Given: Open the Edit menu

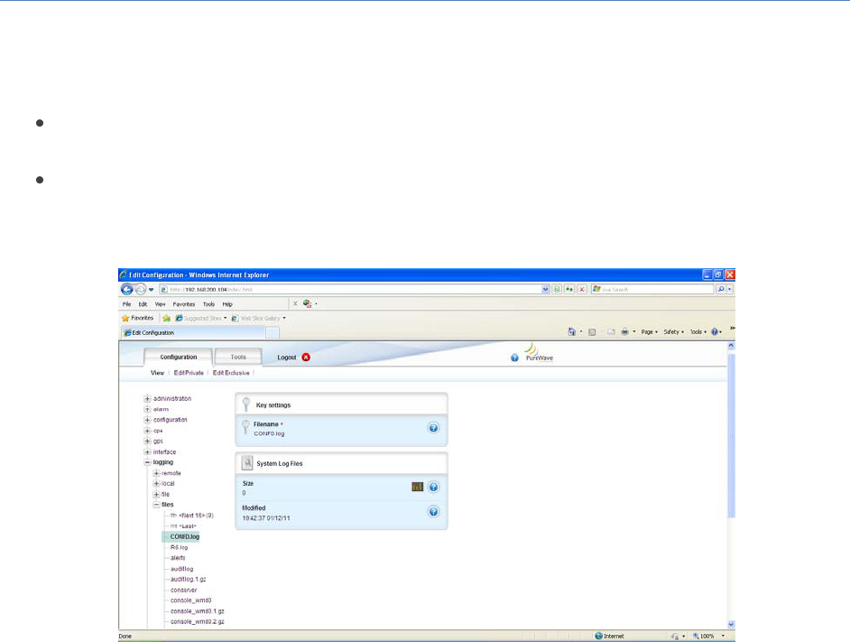Looking at the screenshot, I should point(143,304).
